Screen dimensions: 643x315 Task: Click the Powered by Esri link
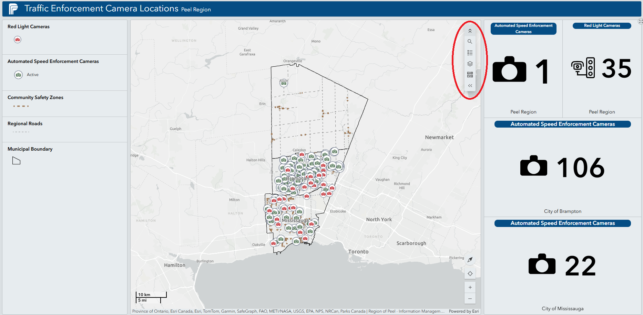click(x=464, y=311)
